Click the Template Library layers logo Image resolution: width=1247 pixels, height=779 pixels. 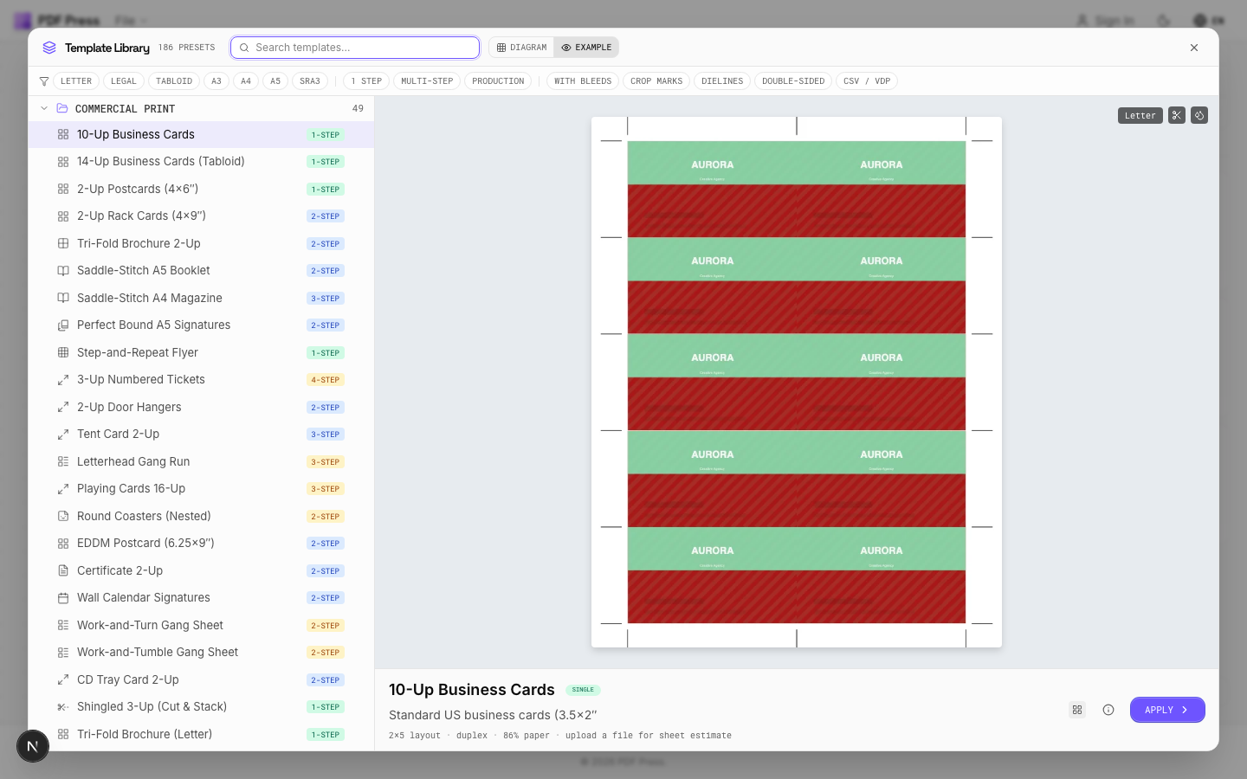click(x=49, y=48)
